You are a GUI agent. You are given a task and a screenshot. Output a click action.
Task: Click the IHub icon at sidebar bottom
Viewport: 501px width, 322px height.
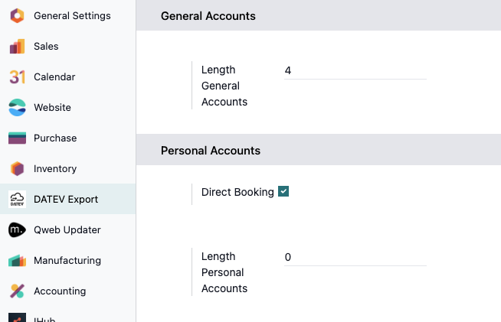[18, 317]
